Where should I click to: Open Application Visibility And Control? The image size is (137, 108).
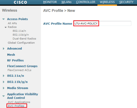pyautogui.click(x=23, y=96)
